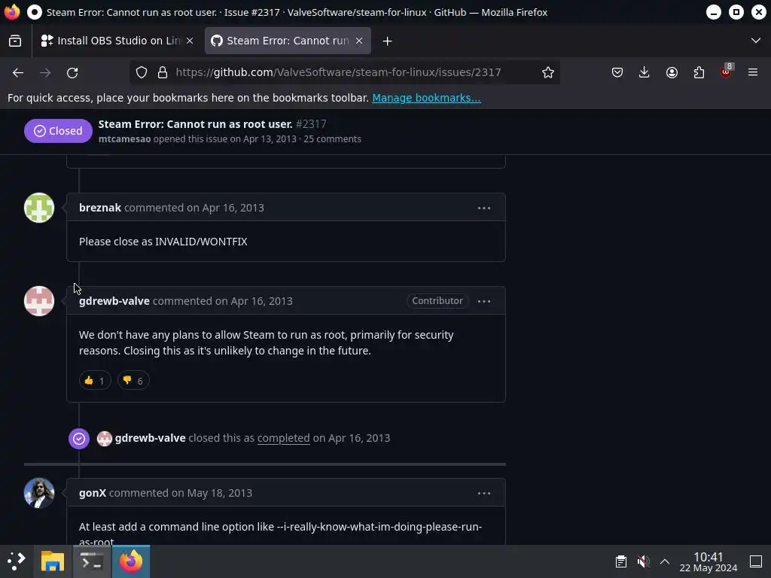Open uBlock Origin extension popup
The image size is (771, 578).
point(727,71)
